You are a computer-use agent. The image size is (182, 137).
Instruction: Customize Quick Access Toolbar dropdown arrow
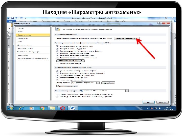[x=25, y=18]
